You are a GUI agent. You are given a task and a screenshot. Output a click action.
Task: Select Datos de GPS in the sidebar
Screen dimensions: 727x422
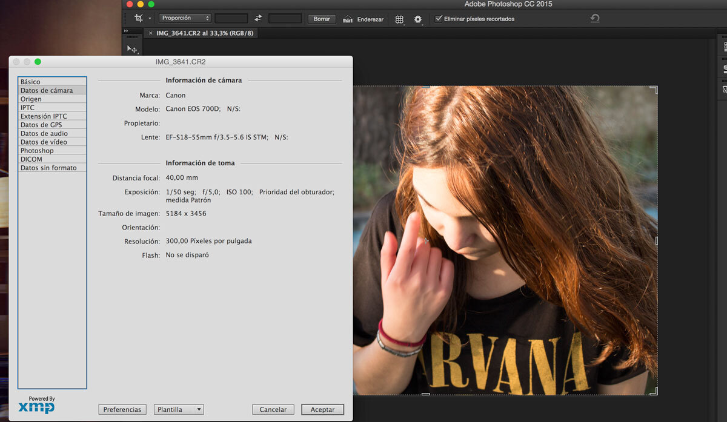click(x=41, y=125)
